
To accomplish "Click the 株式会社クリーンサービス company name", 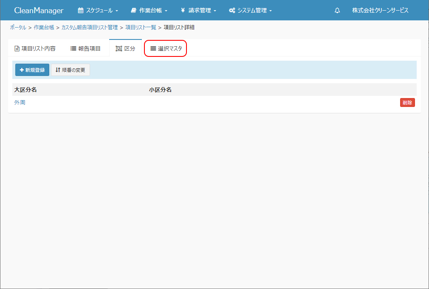I will pos(380,11).
